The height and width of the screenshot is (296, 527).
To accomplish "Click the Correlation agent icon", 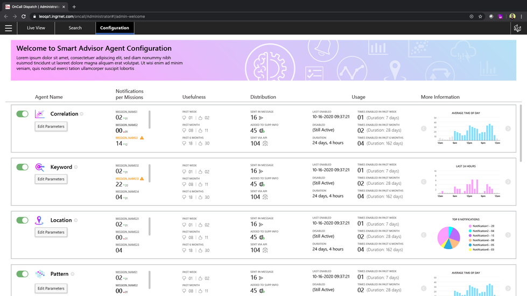I will (x=40, y=114).
